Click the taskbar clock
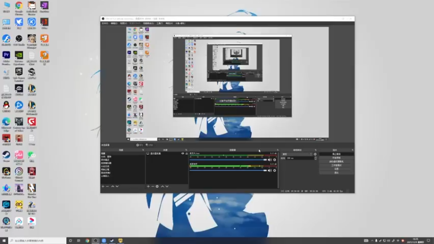The image size is (434, 244). pyautogui.click(x=416, y=241)
